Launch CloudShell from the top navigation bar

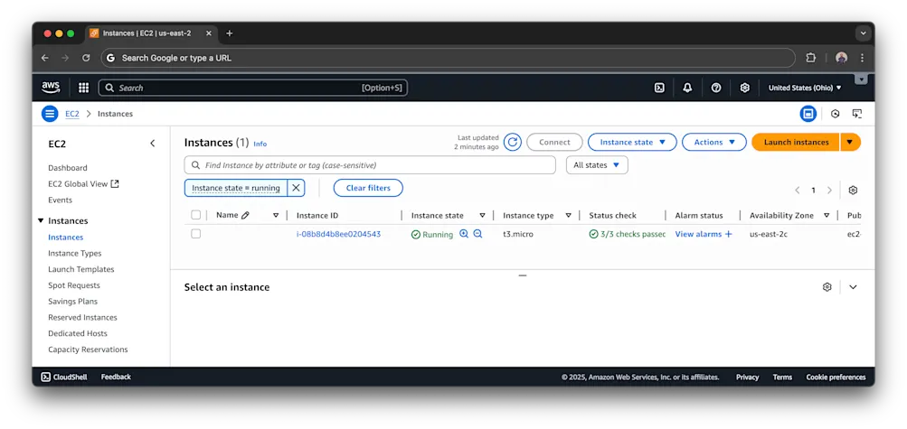(x=659, y=88)
